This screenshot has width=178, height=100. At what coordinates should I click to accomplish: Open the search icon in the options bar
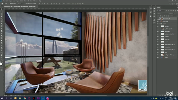tap(170, 4)
